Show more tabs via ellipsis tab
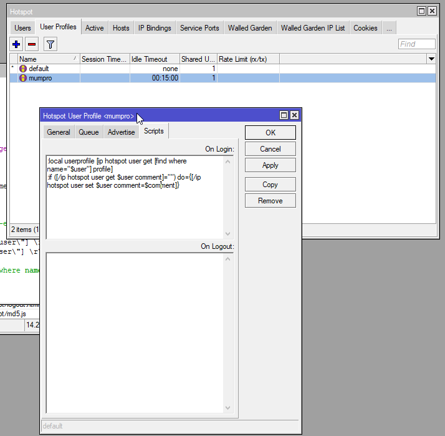 click(389, 28)
